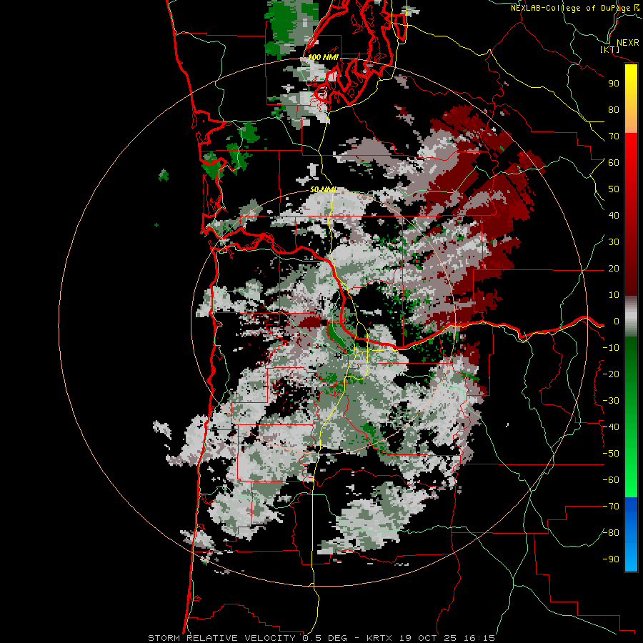Image resolution: width=643 pixels, height=643 pixels.
Task: Click the 0 value on velocity scale
Action: tap(616, 321)
